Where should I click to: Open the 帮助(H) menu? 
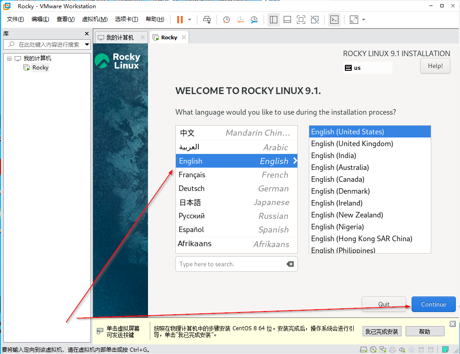155,19
